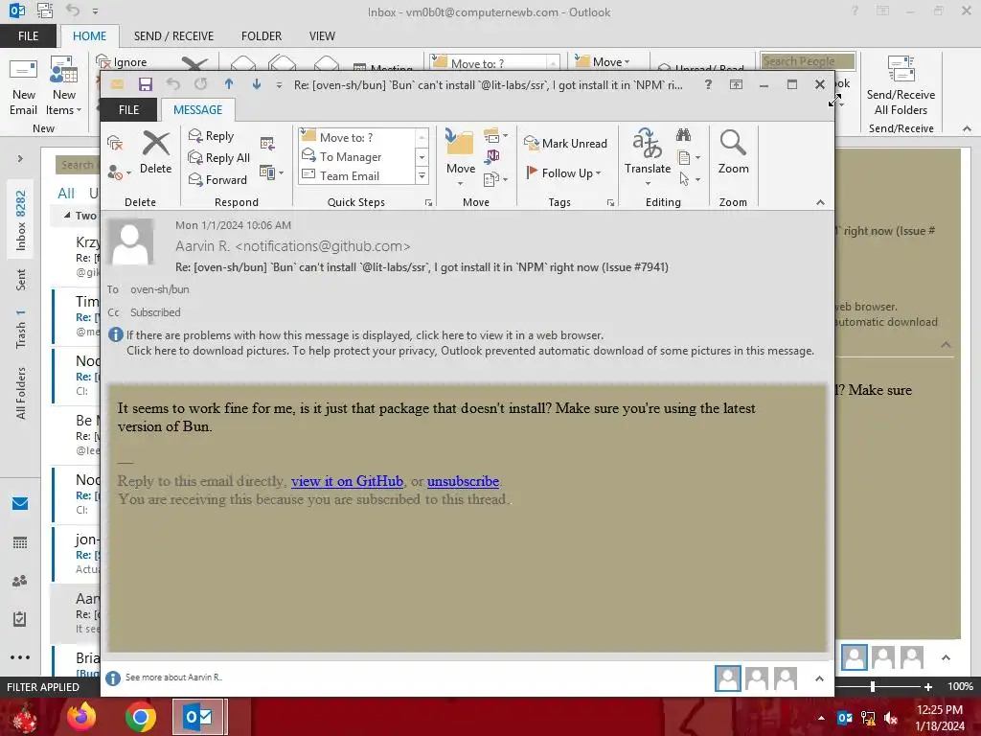The width and height of the screenshot is (981, 736).
Task: Click New Items in main Outlook window
Action: click(x=64, y=85)
